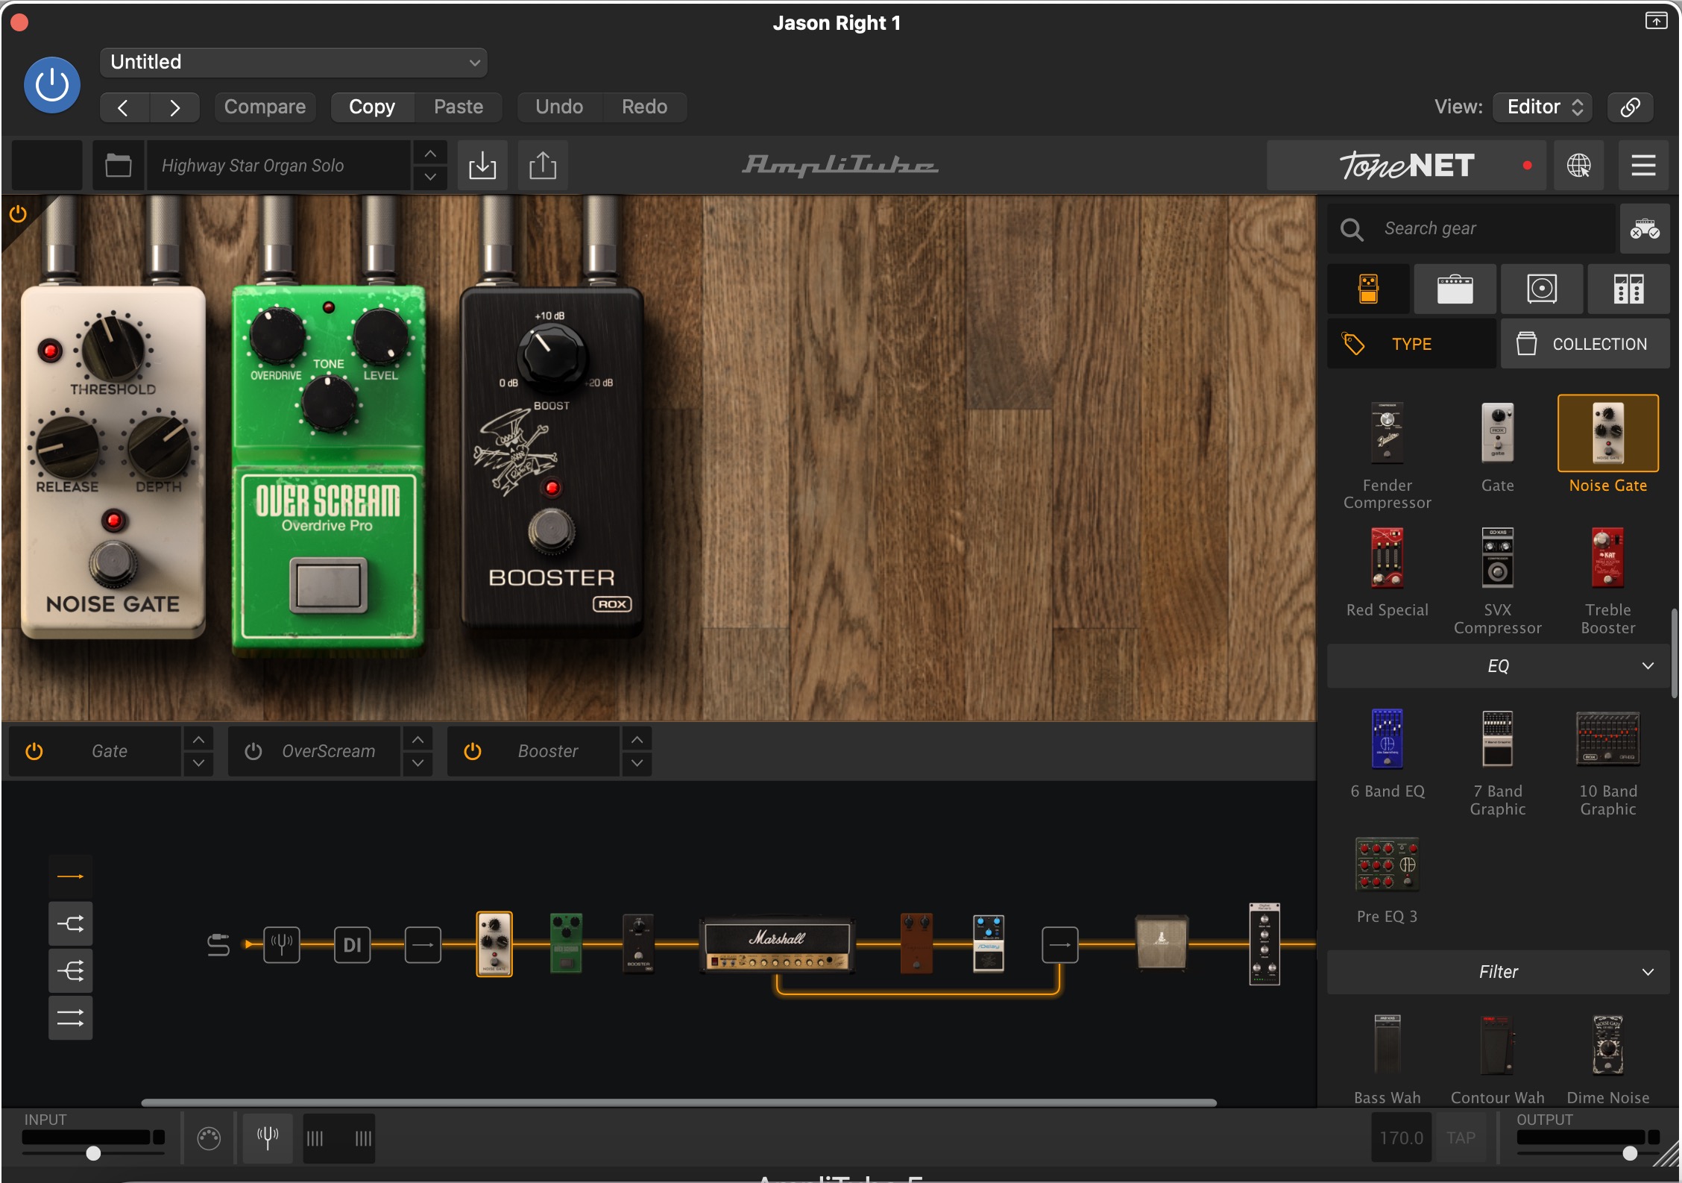This screenshot has width=1682, height=1183.
Task: Open the Untitled preset dropdown
Action: (x=293, y=62)
